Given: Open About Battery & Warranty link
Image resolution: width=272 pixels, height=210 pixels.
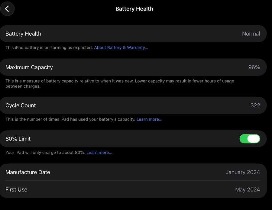Looking at the screenshot, I should [x=121, y=48].
